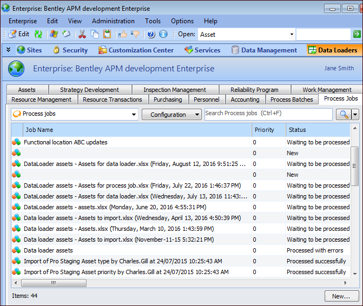Screen dimensions: 363x306
Task: Click the Paste clipboard icon
Action: [107, 34]
